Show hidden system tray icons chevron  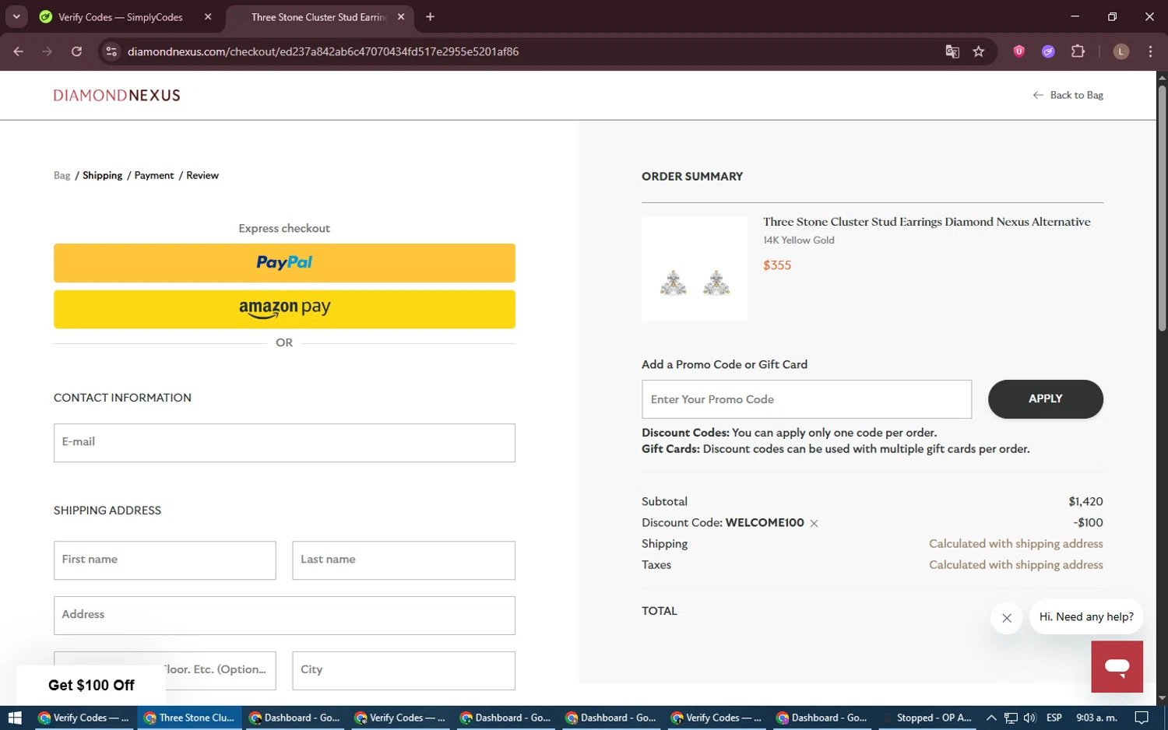click(990, 718)
